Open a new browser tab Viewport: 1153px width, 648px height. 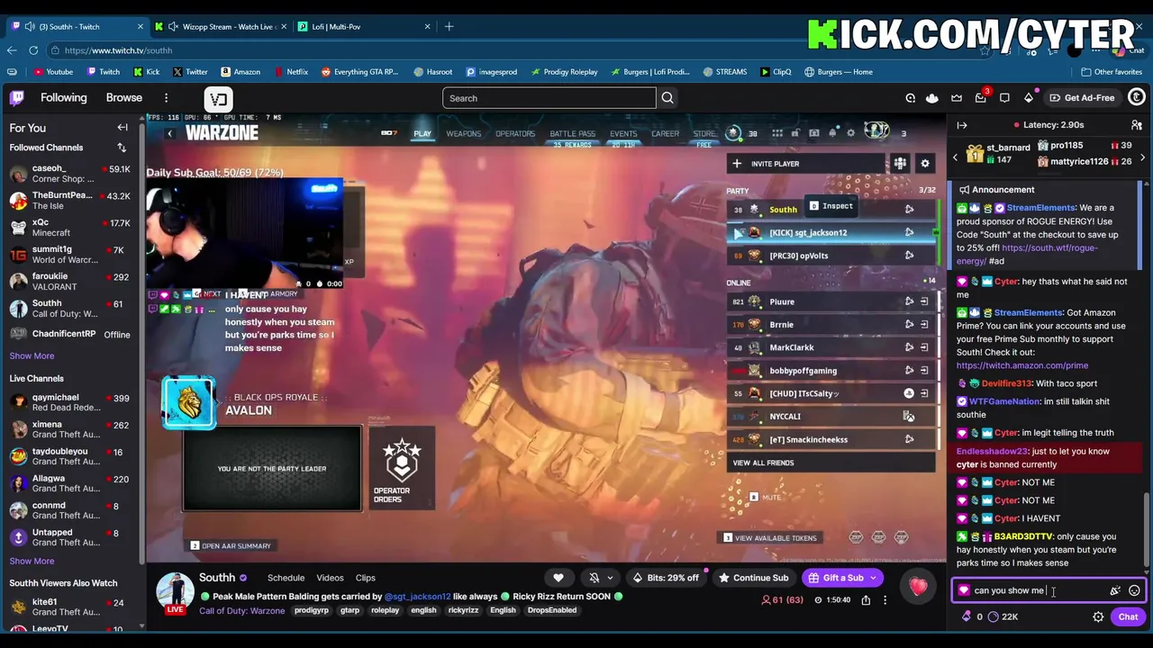pyautogui.click(x=449, y=26)
